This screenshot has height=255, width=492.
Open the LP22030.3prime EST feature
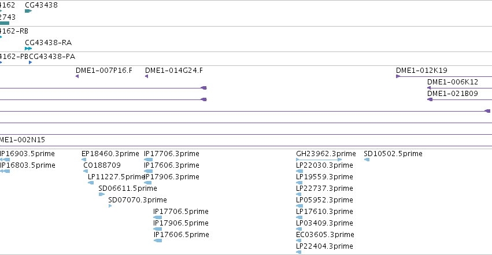point(324,165)
